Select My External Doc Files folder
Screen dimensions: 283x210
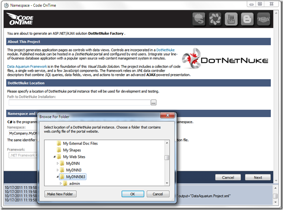click(80, 143)
